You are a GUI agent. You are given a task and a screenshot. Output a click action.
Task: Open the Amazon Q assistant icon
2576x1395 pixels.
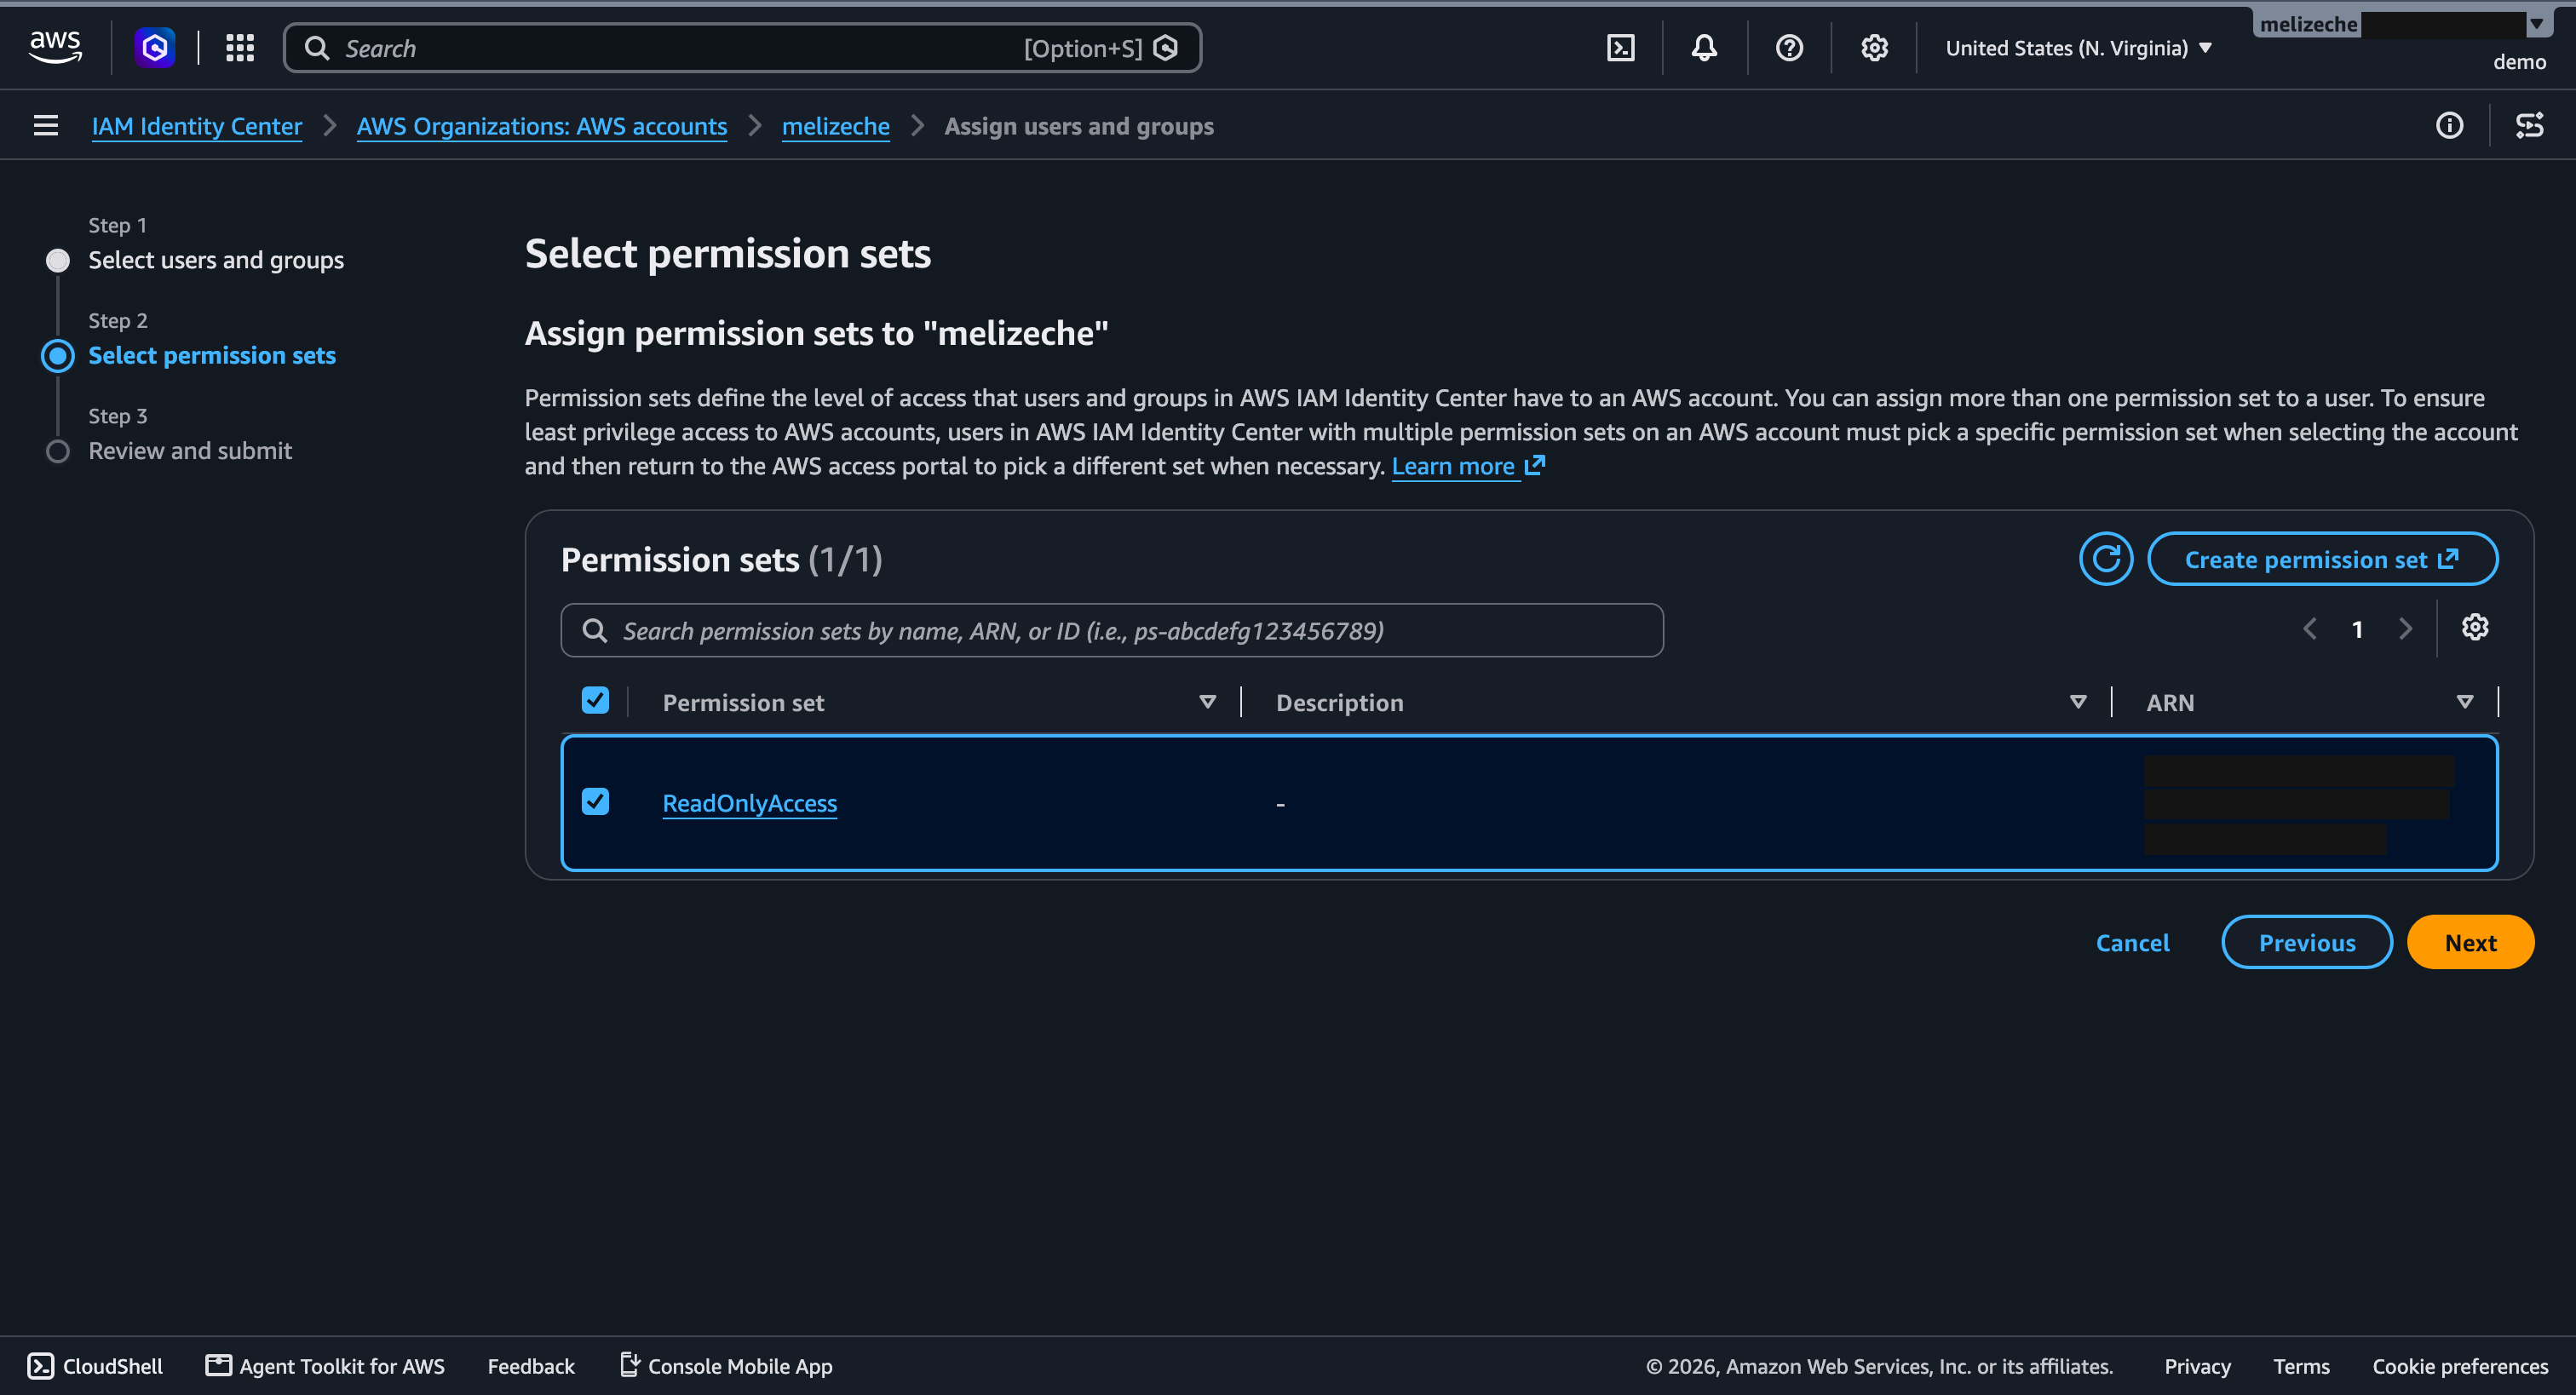[x=155, y=48]
